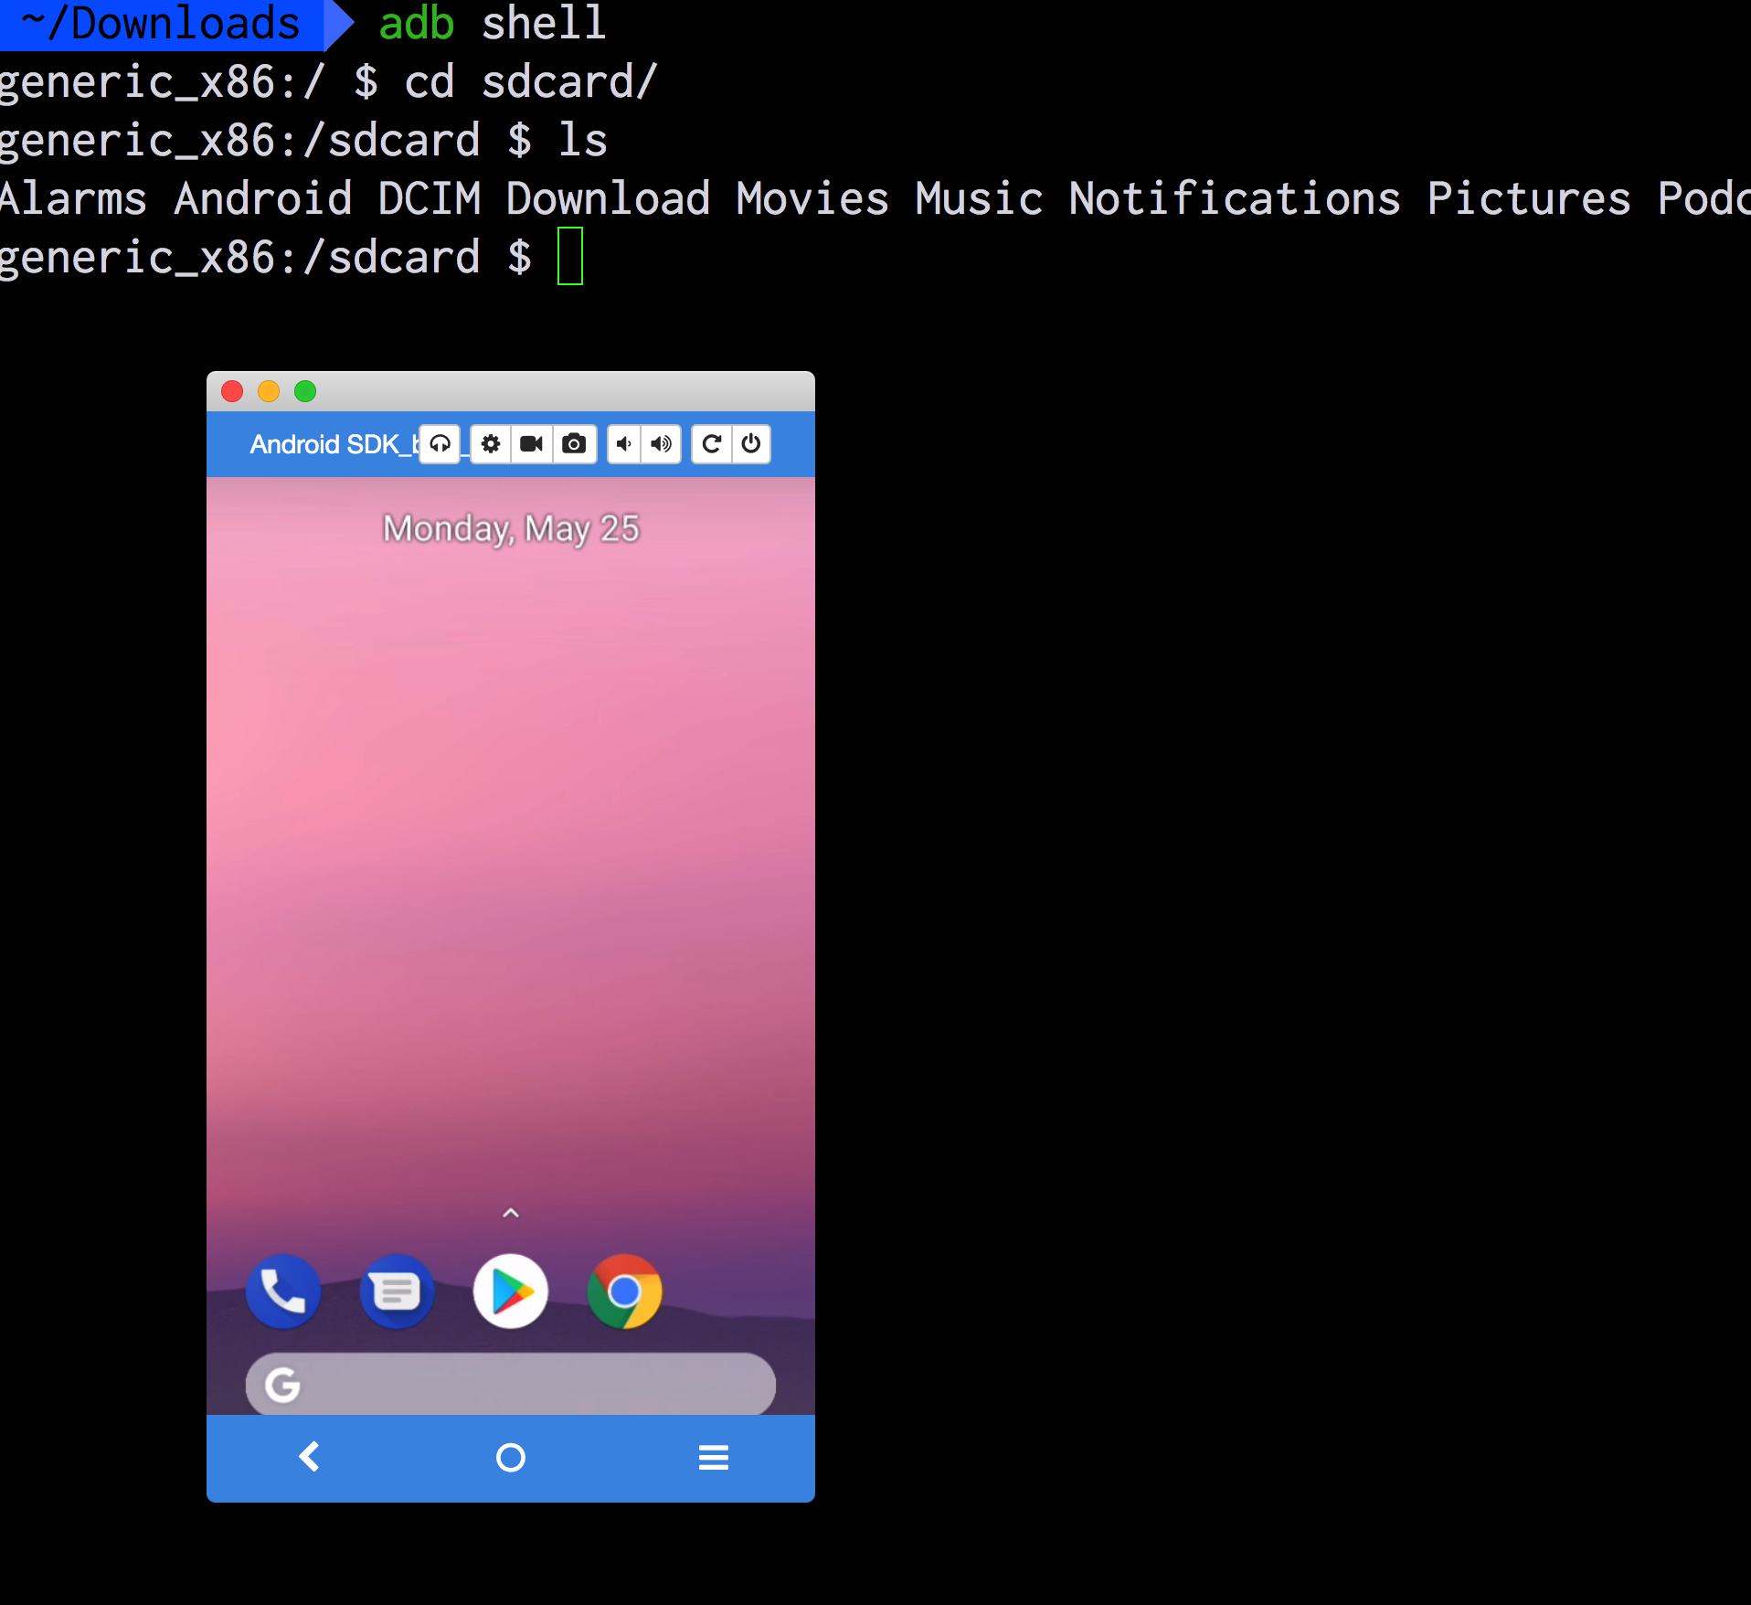Open Google Play Store
This screenshot has width=1751, height=1605.
511,1291
